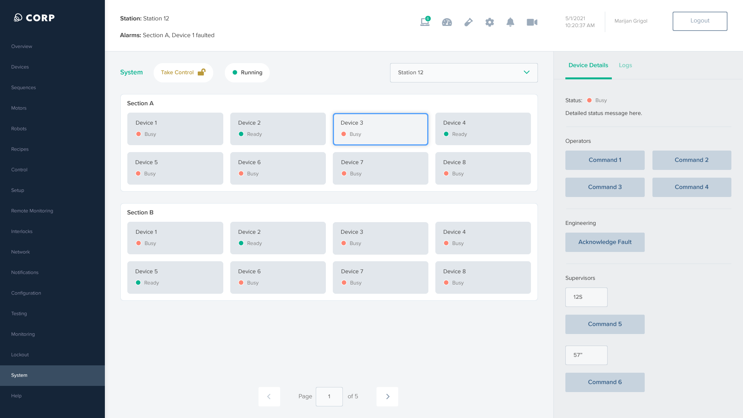Select Device 5 card in Section B
Image resolution: width=743 pixels, height=418 pixels.
(175, 277)
